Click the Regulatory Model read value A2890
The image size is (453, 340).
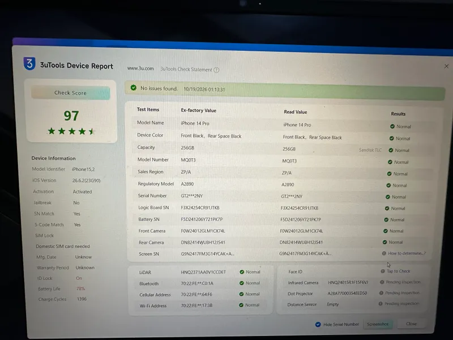(x=288, y=185)
